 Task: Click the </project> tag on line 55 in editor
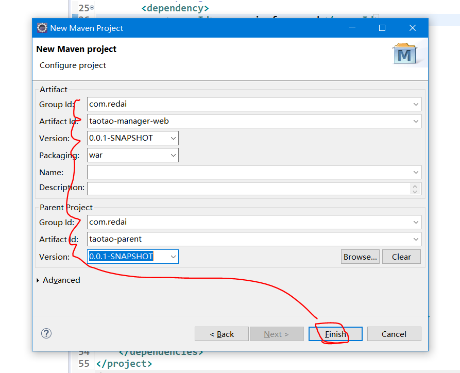click(124, 364)
